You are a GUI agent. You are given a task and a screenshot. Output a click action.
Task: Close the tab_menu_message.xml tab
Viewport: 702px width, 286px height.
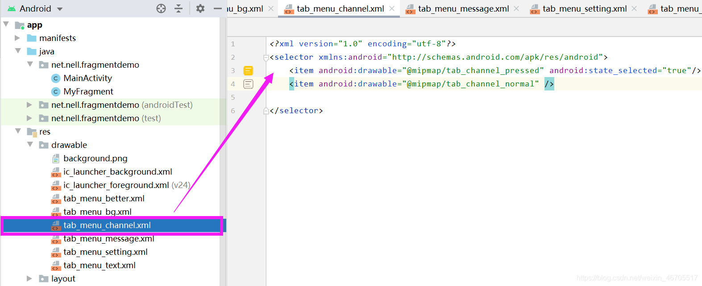[516, 8]
